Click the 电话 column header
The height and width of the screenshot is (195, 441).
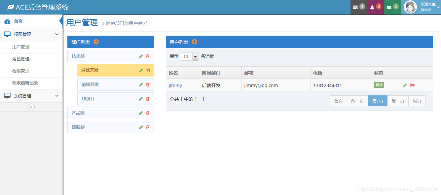pos(341,73)
